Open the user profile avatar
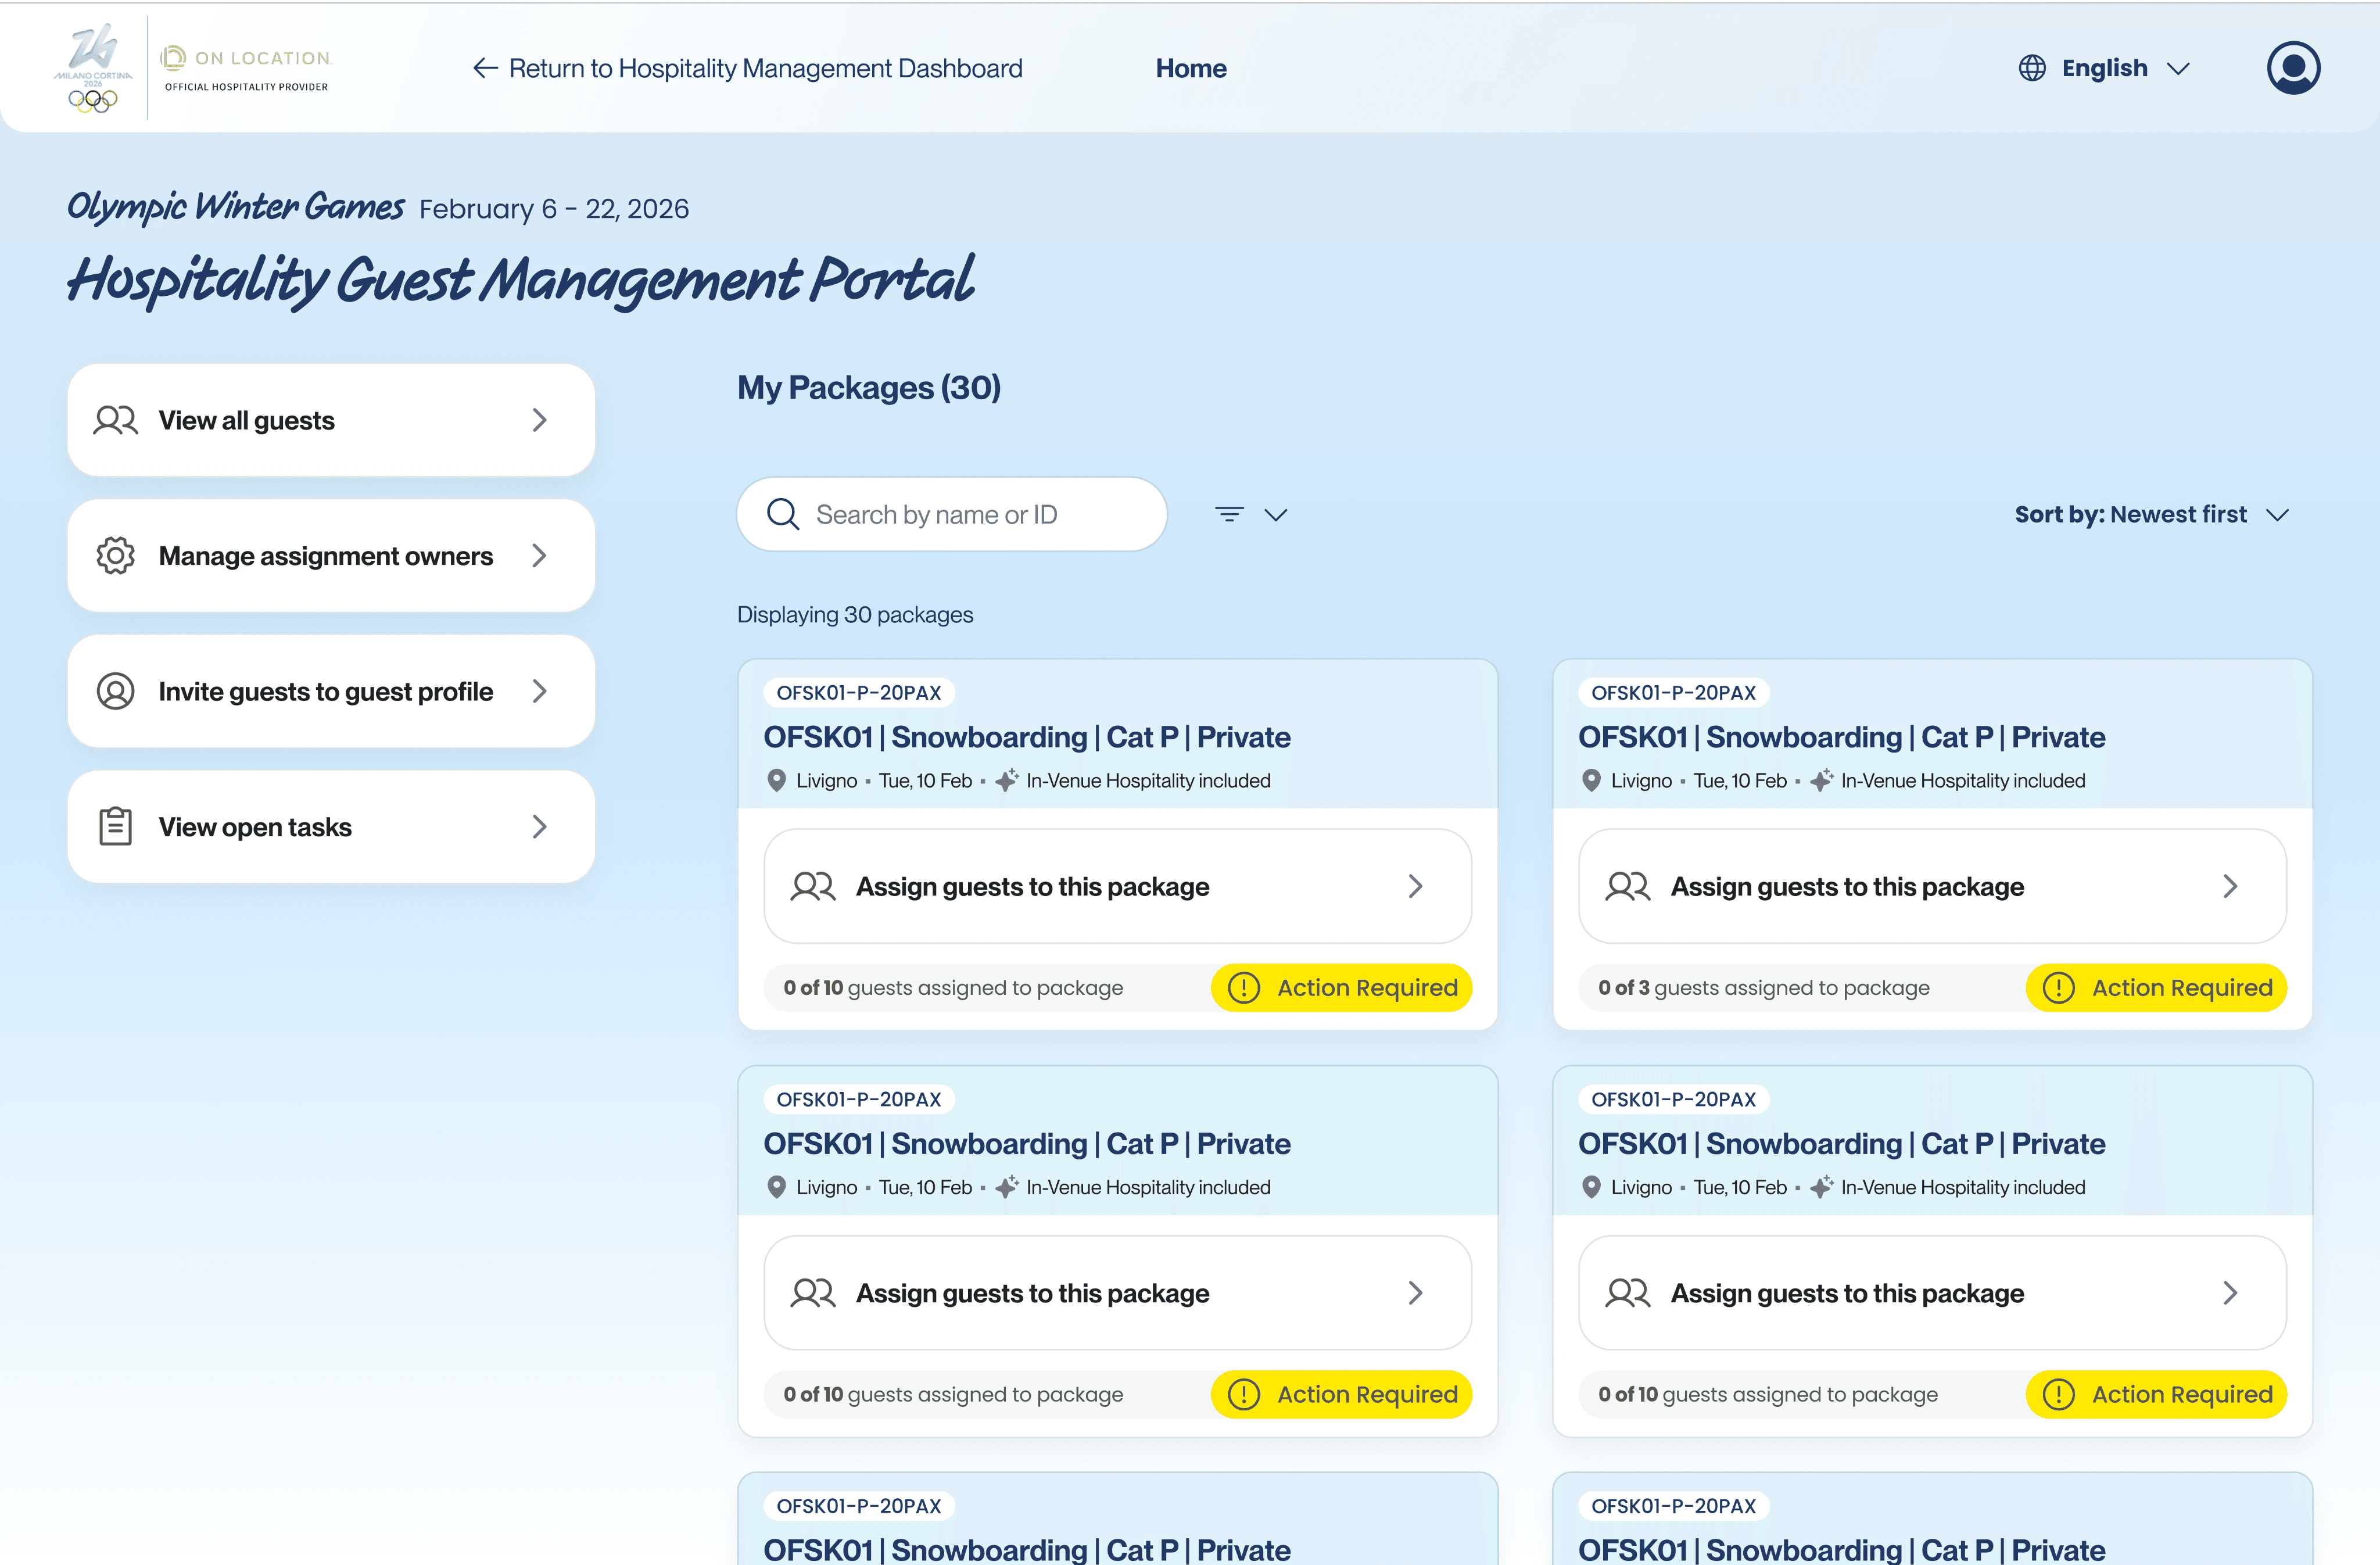Viewport: 2380px width, 1565px height. click(x=2293, y=68)
